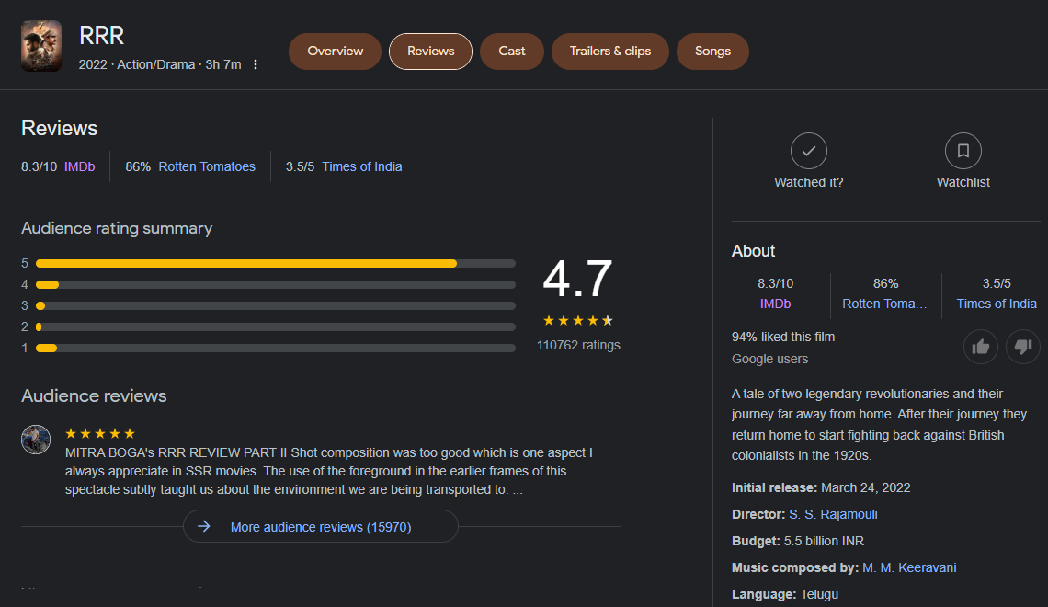Image resolution: width=1048 pixels, height=607 pixels.
Task: Click the Budget 5.5 billion INR text
Action: pos(798,541)
